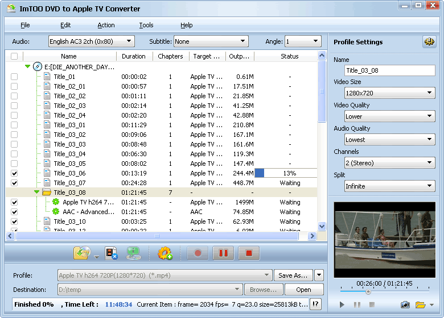Open the Tools menu

[146, 25]
